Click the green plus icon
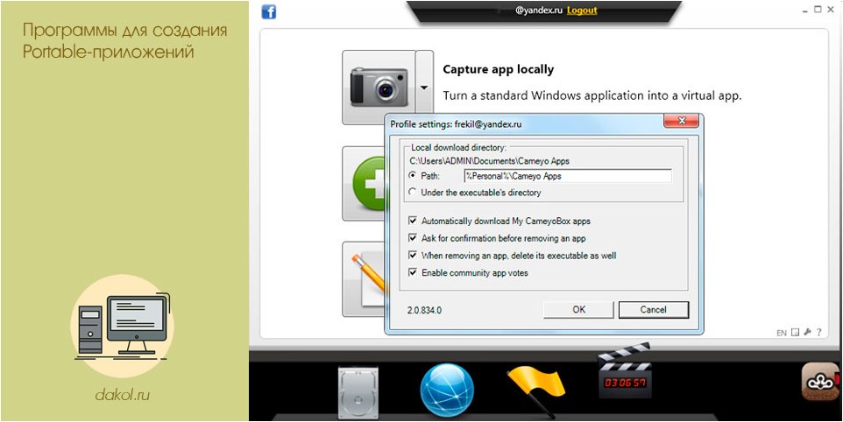Image resolution: width=843 pixels, height=422 pixels. click(x=369, y=183)
